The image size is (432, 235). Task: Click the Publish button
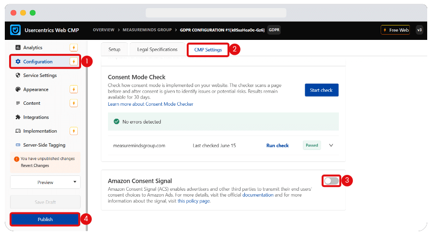tap(45, 219)
